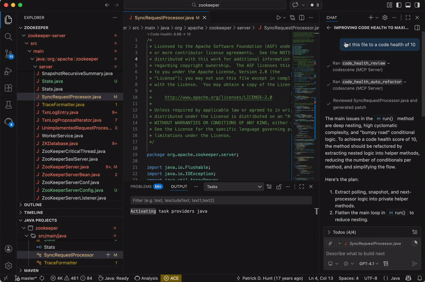Collapse the server folder in tree
Viewport: 425px width, 282px height.
(35, 66)
